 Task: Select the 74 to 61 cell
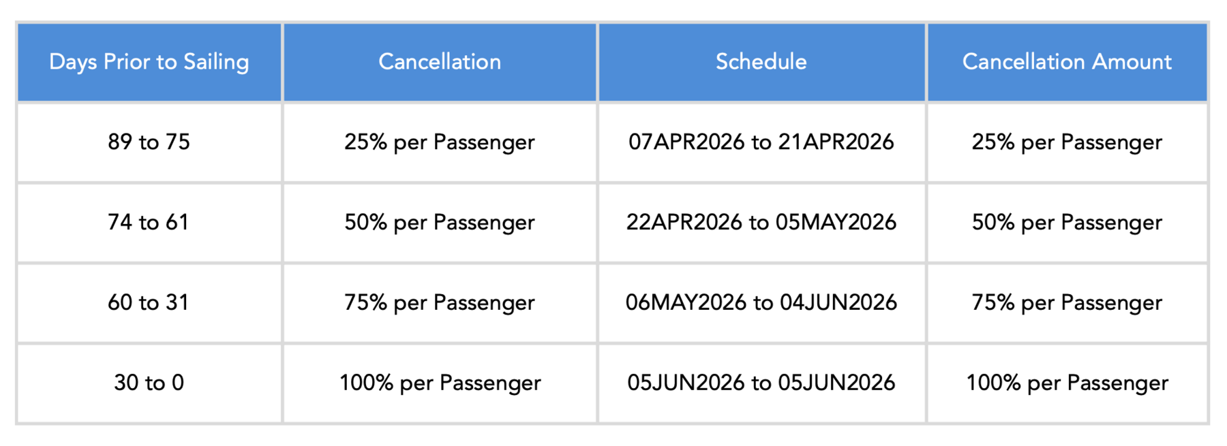point(149,223)
